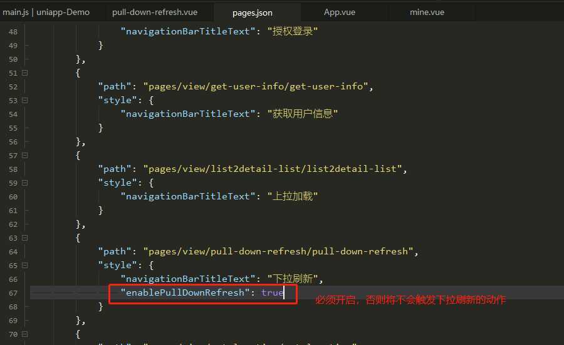Image resolution: width=564 pixels, height=345 pixels.
Task: Click the pull-down-refresh path string
Action: pyautogui.click(x=278, y=251)
